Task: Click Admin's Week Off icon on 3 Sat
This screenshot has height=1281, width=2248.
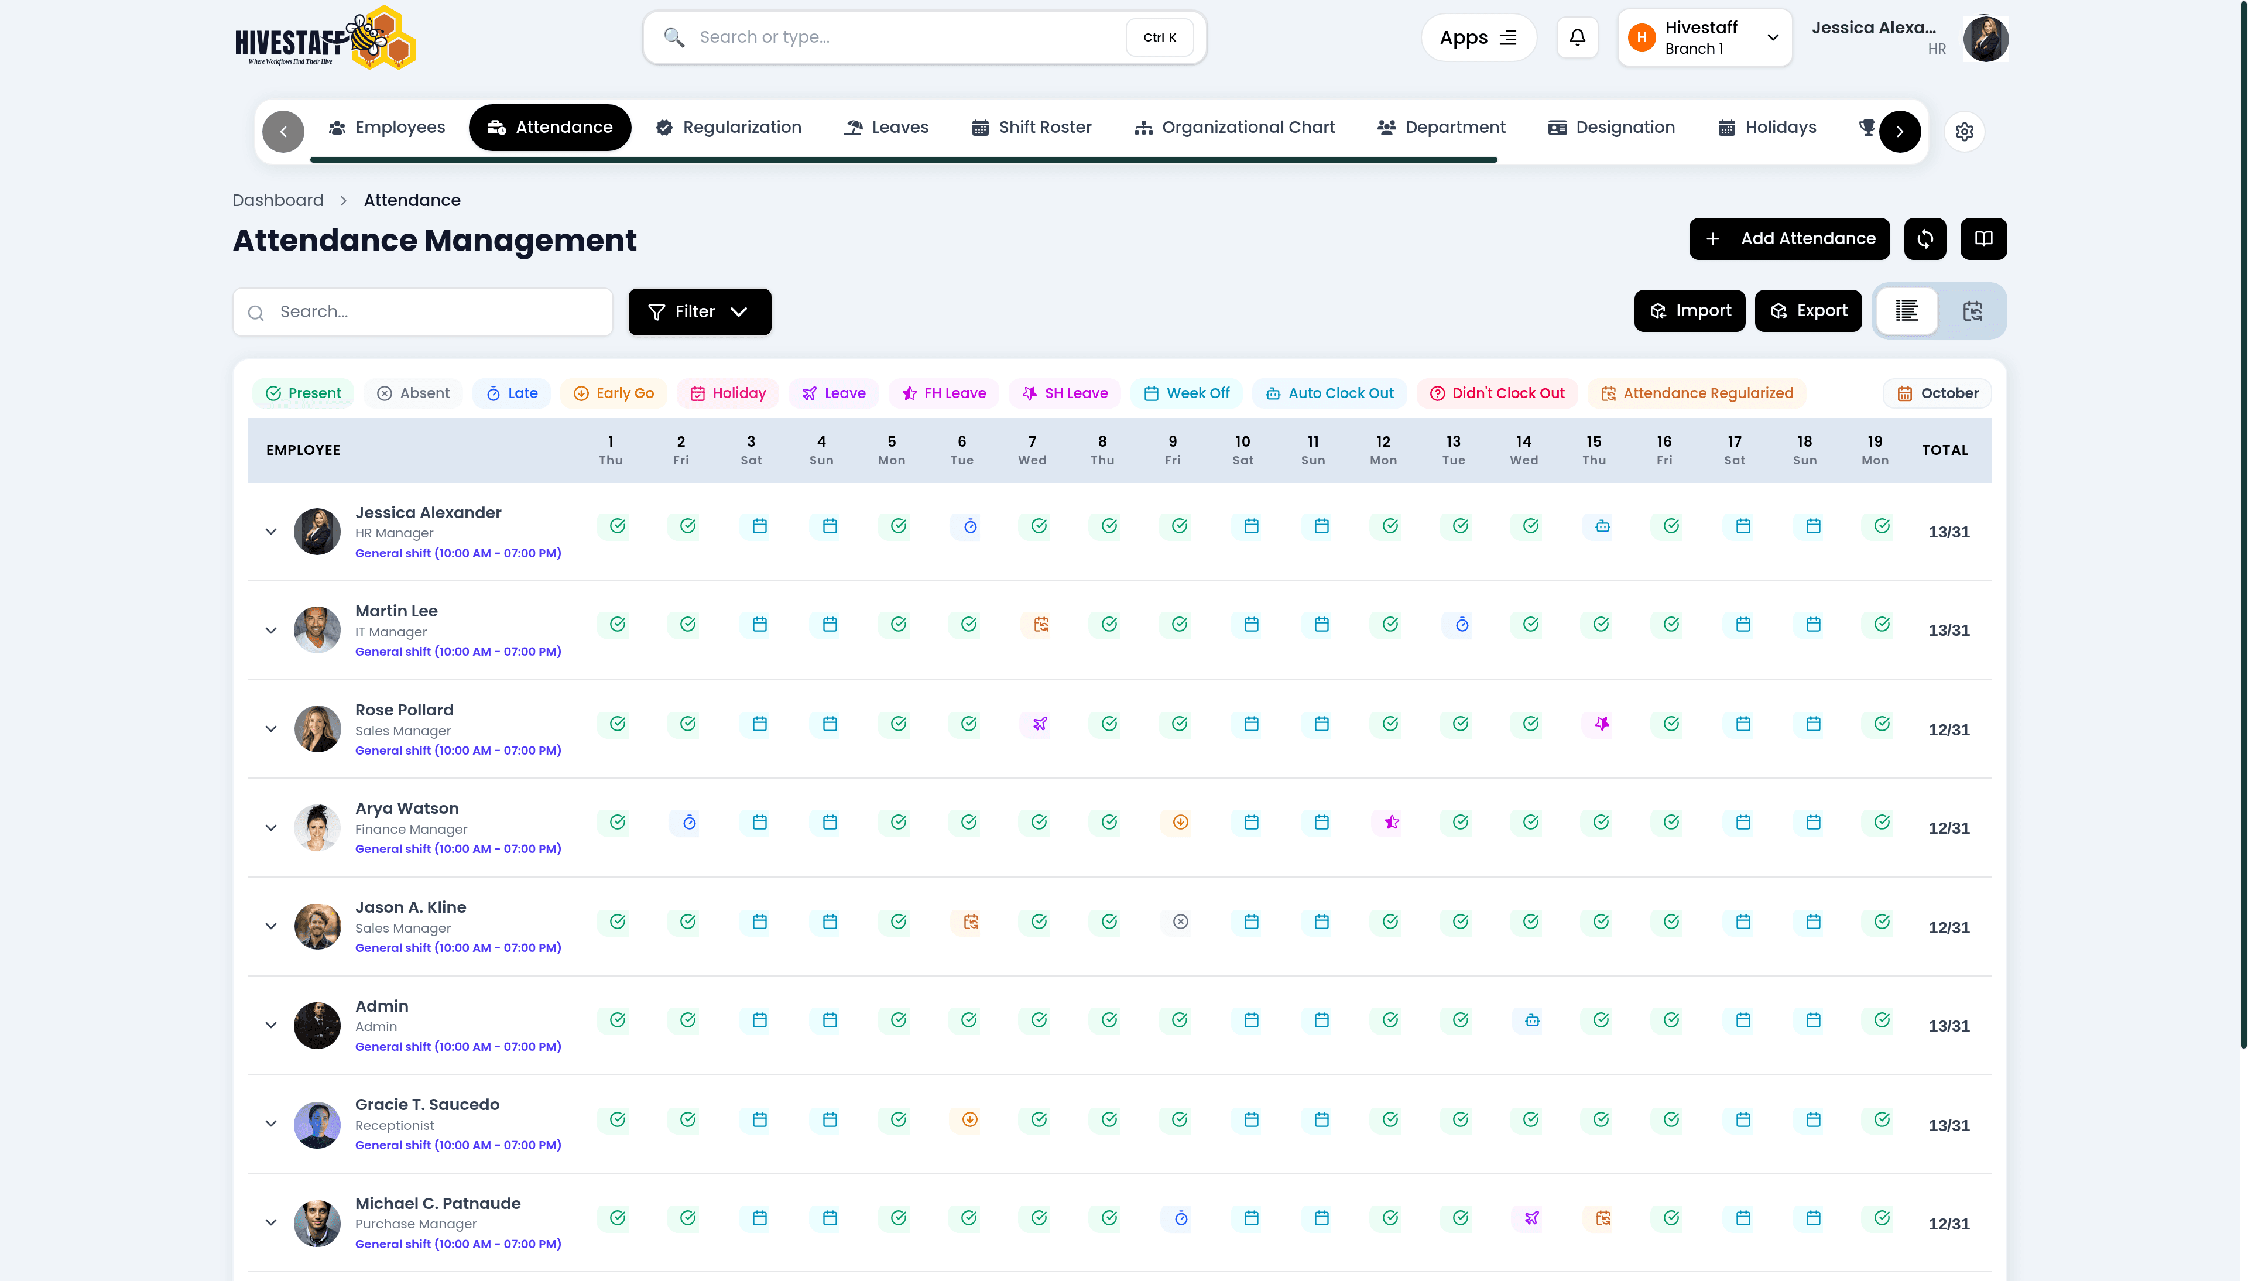Action: 759,1020
